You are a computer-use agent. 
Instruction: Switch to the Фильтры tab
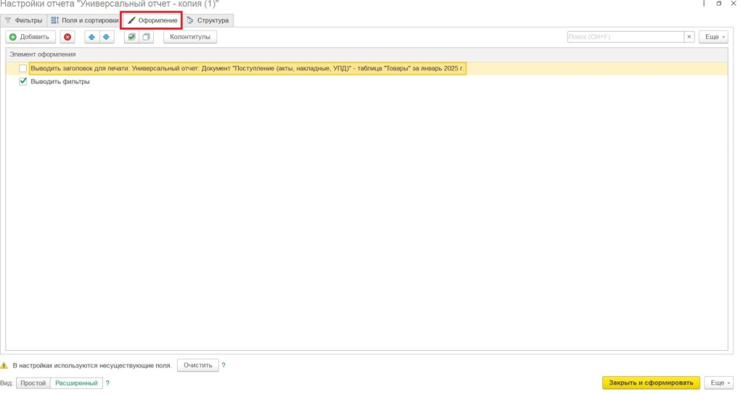[x=24, y=20]
